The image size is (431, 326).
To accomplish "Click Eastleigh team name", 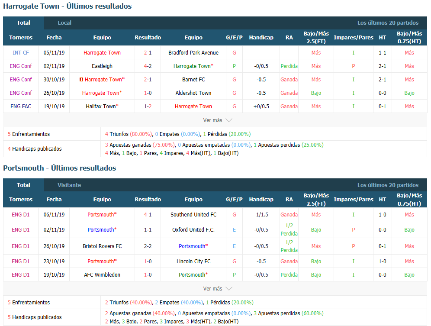I will point(102,66).
